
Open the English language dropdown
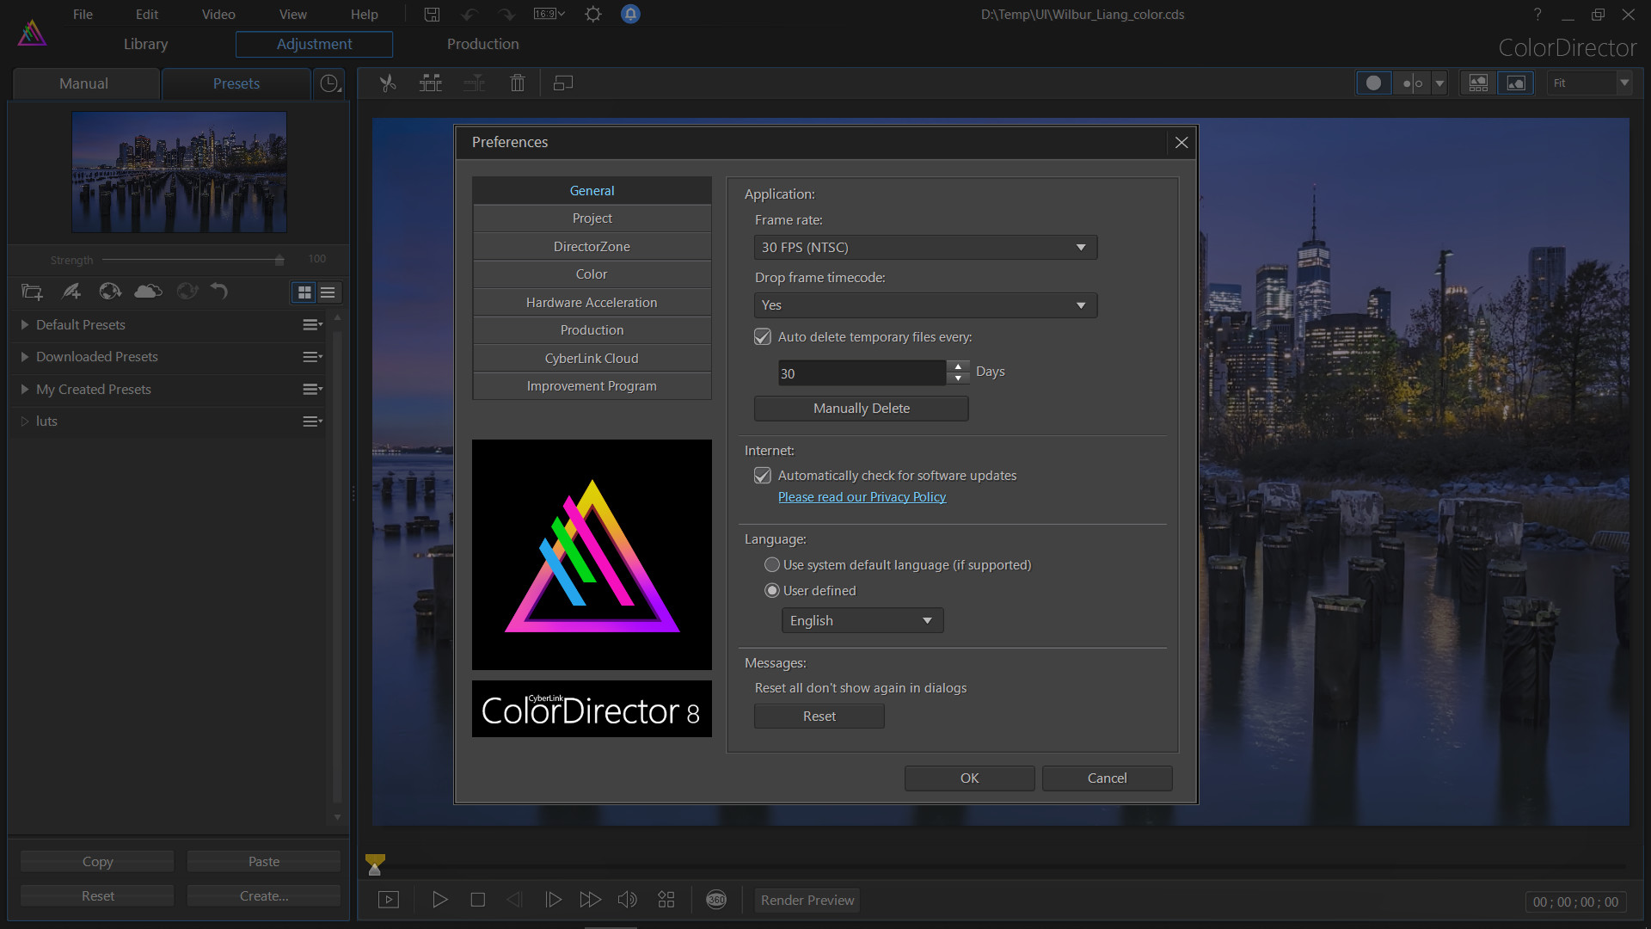tap(862, 621)
